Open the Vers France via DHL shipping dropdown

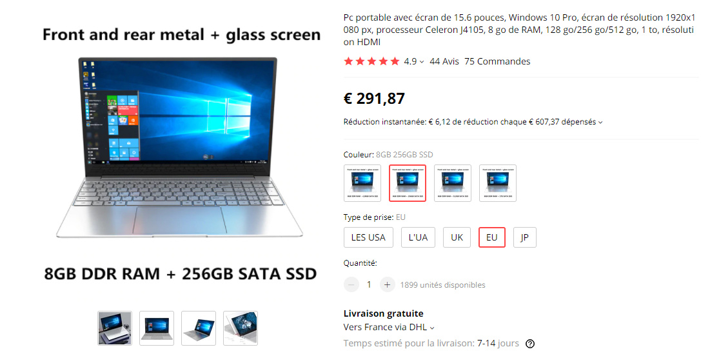(x=388, y=328)
